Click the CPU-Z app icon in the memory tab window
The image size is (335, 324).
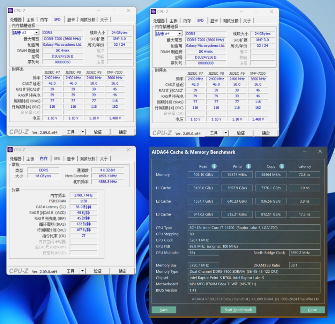(10, 150)
